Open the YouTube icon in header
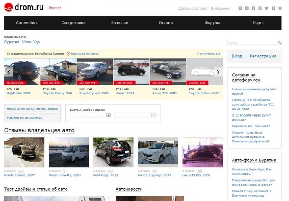 pyautogui.click(x=280, y=8)
